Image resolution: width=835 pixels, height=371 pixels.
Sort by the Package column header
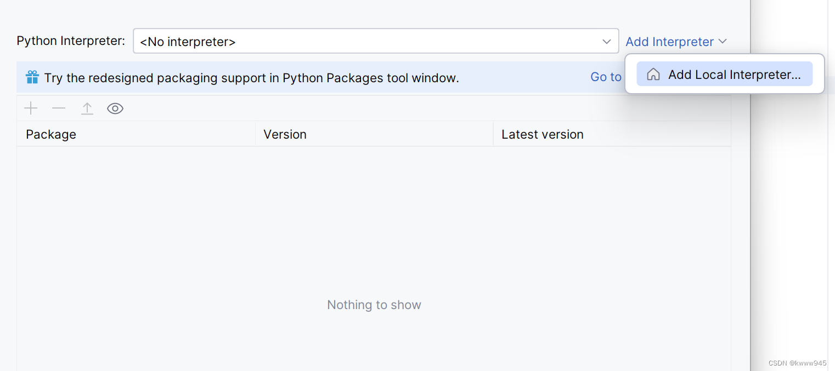point(51,134)
